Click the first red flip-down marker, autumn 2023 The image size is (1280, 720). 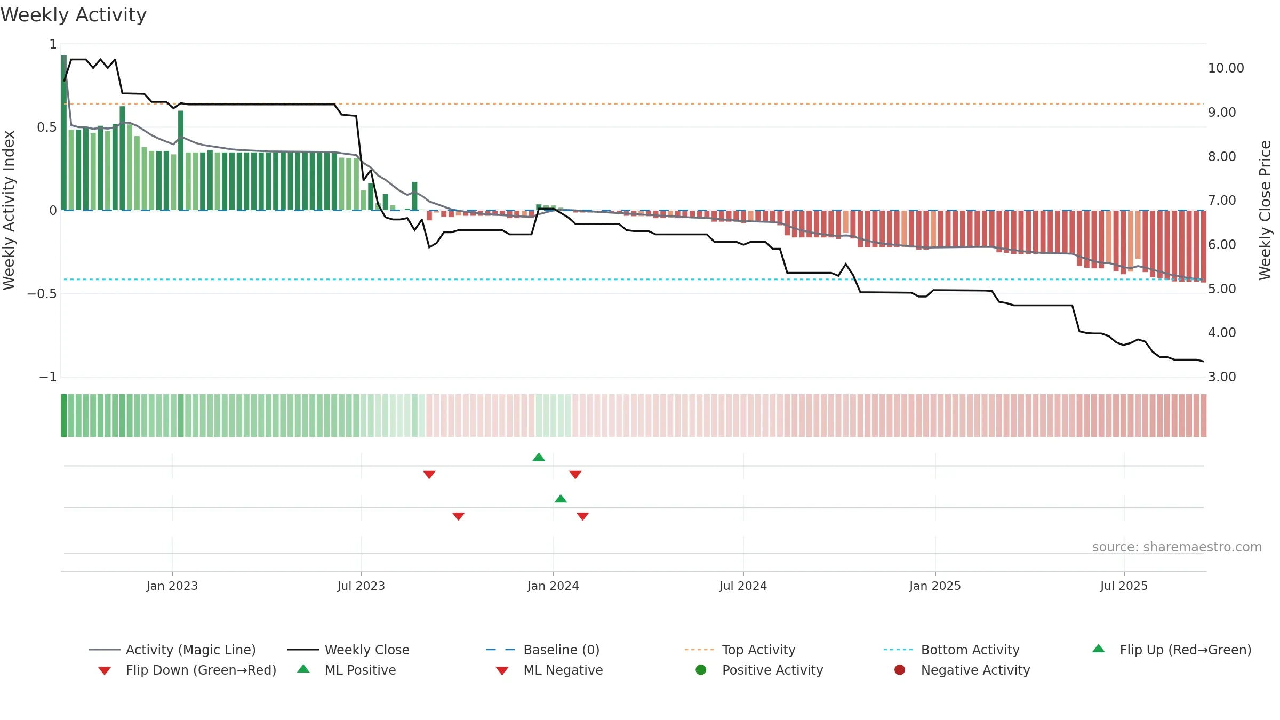point(429,475)
